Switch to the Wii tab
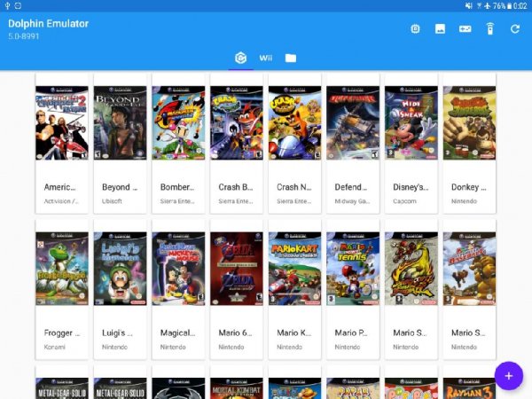The height and width of the screenshot is (399, 532). pos(266,58)
